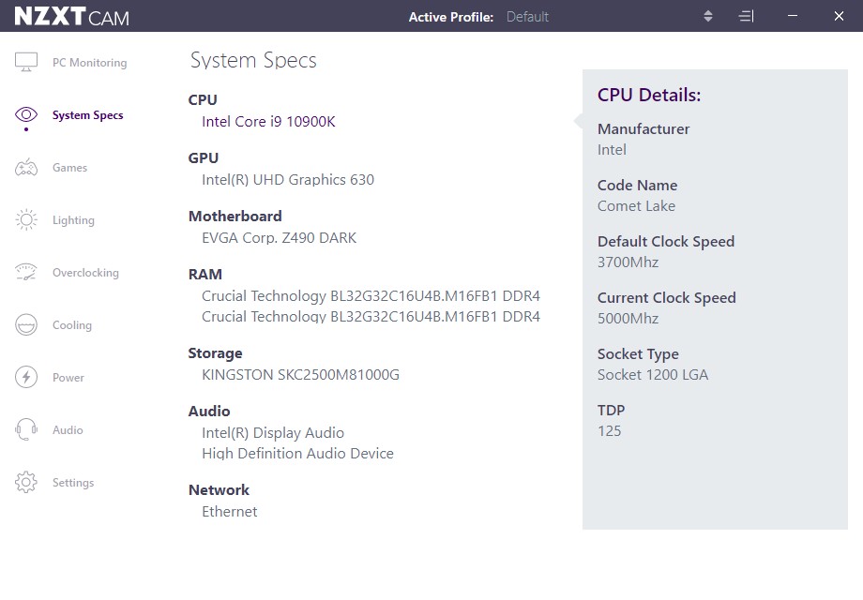863x600 pixels.
Task: Click the 3700Mhz default clock speed value
Action: pos(628,262)
